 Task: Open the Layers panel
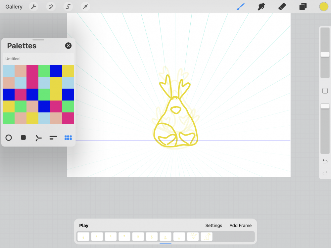click(x=303, y=7)
